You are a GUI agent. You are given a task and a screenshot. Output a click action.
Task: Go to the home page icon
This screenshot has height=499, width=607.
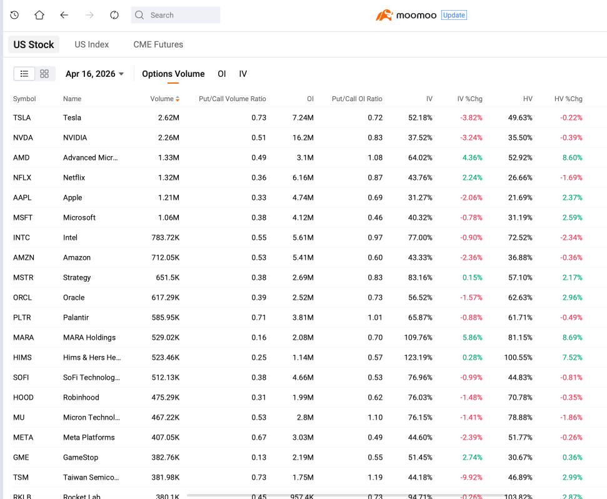point(39,15)
